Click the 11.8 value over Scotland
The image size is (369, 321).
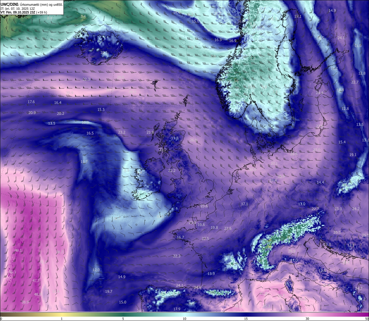[175, 138]
